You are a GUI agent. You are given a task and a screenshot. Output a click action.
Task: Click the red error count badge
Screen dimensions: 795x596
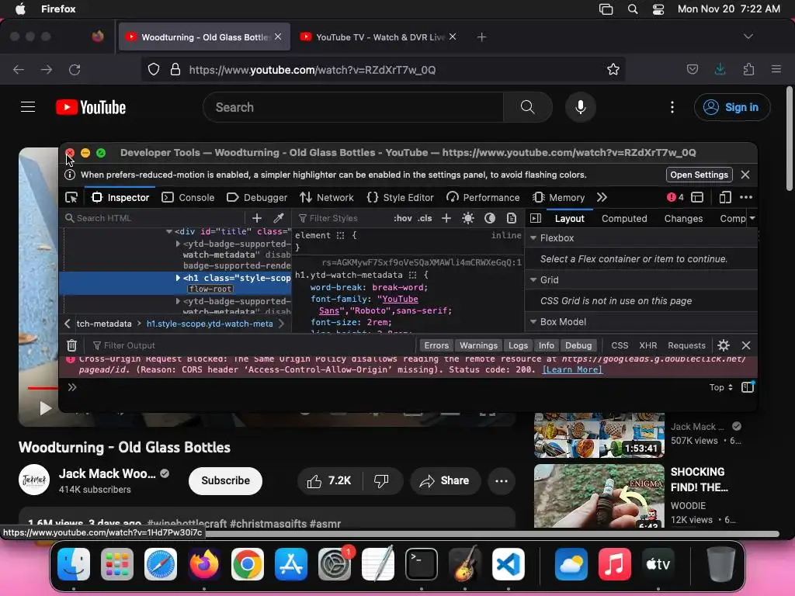pos(675,197)
